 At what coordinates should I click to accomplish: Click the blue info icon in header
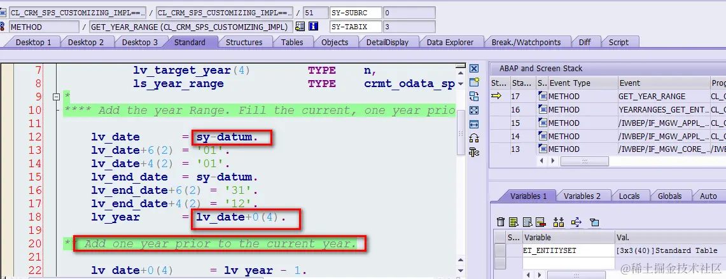tap(313, 26)
